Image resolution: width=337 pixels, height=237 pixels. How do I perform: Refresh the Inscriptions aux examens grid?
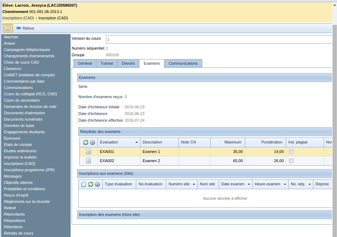coord(91,184)
